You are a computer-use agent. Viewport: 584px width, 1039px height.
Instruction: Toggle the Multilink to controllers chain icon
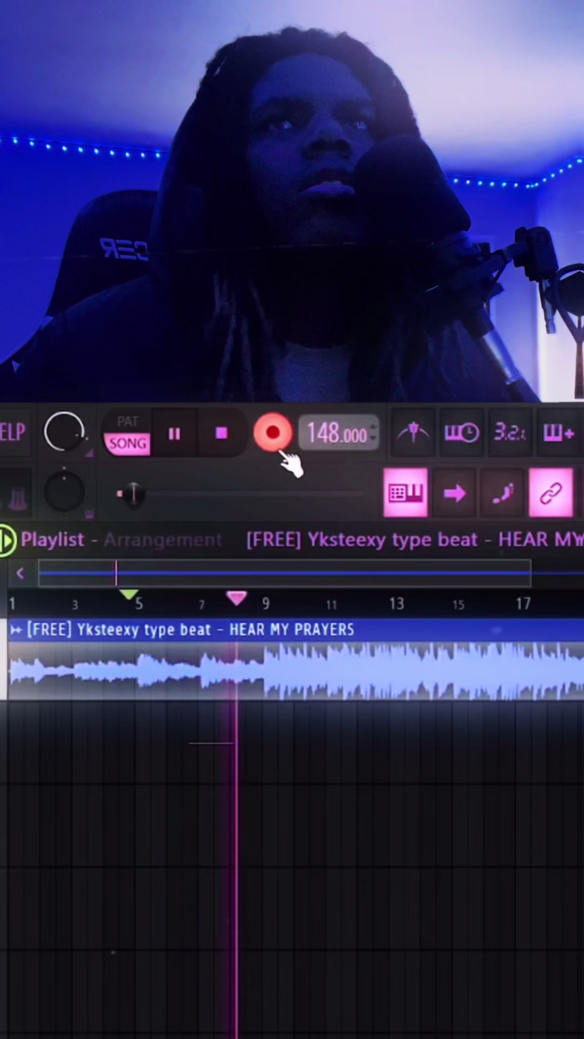[550, 493]
